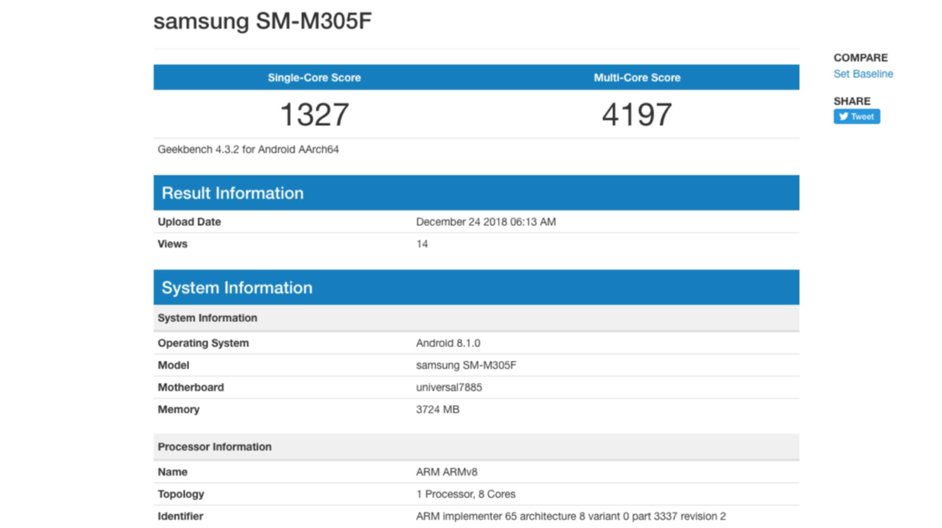Click the Processor Information subheader row
The image size is (942, 528).
pyautogui.click(x=214, y=447)
